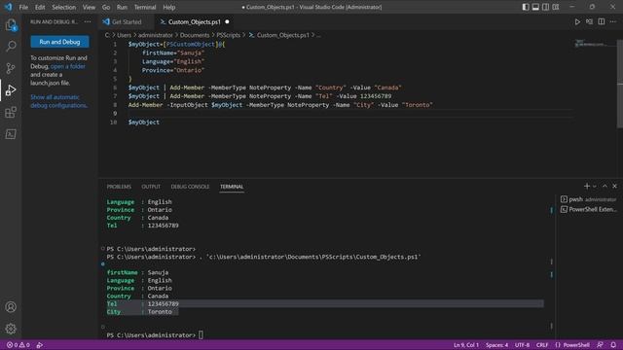
Task: Open the View menu
Action: (89, 7)
